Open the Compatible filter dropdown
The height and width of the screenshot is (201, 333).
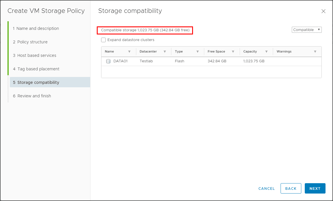pos(306,30)
